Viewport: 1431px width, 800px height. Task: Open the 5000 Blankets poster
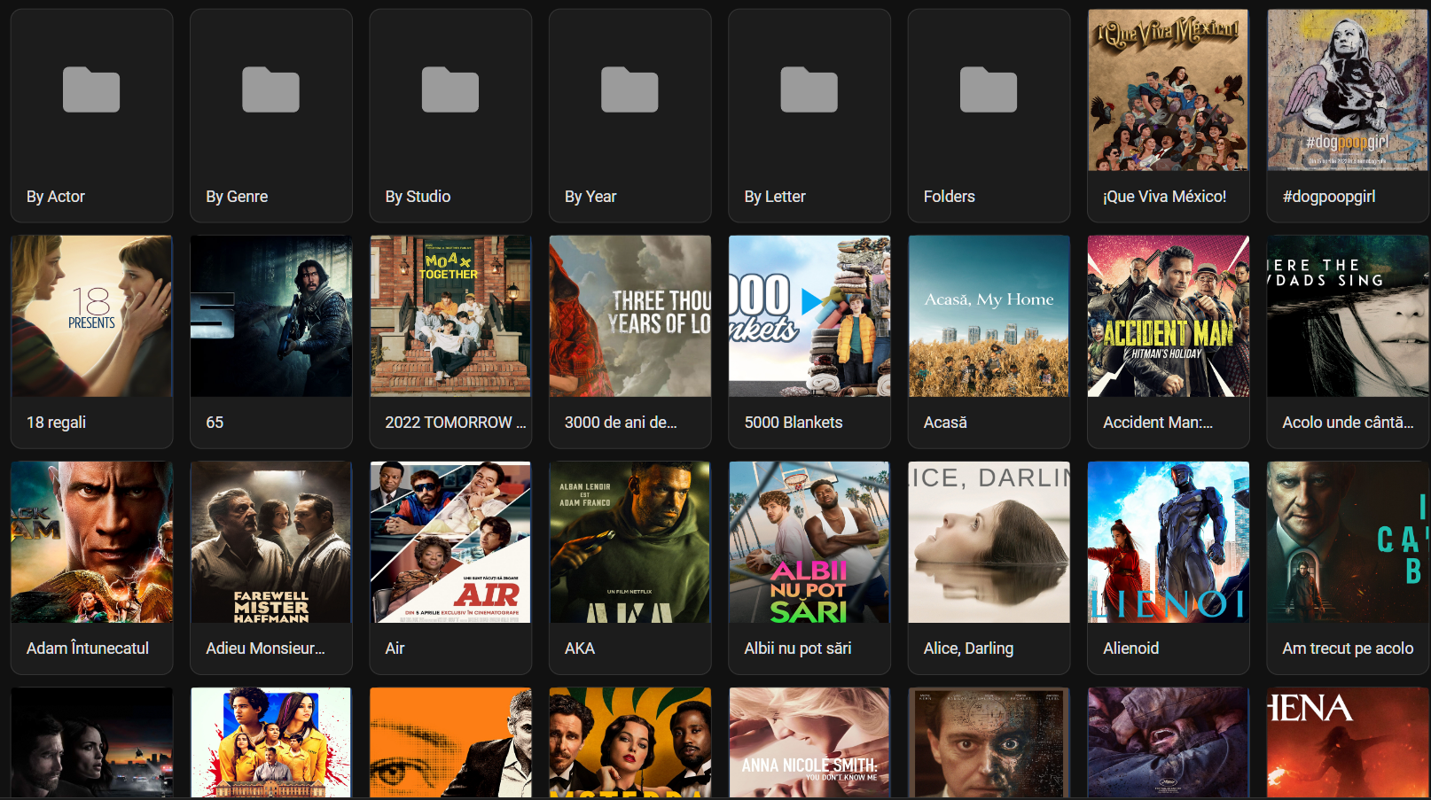809,315
